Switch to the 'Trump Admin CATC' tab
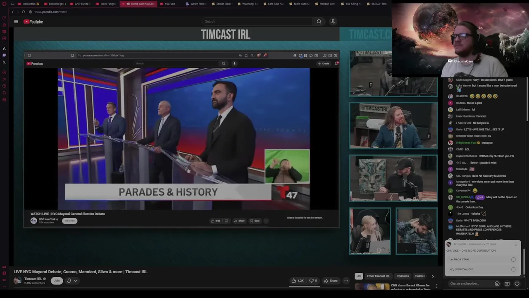The image size is (529, 298). click(138, 4)
